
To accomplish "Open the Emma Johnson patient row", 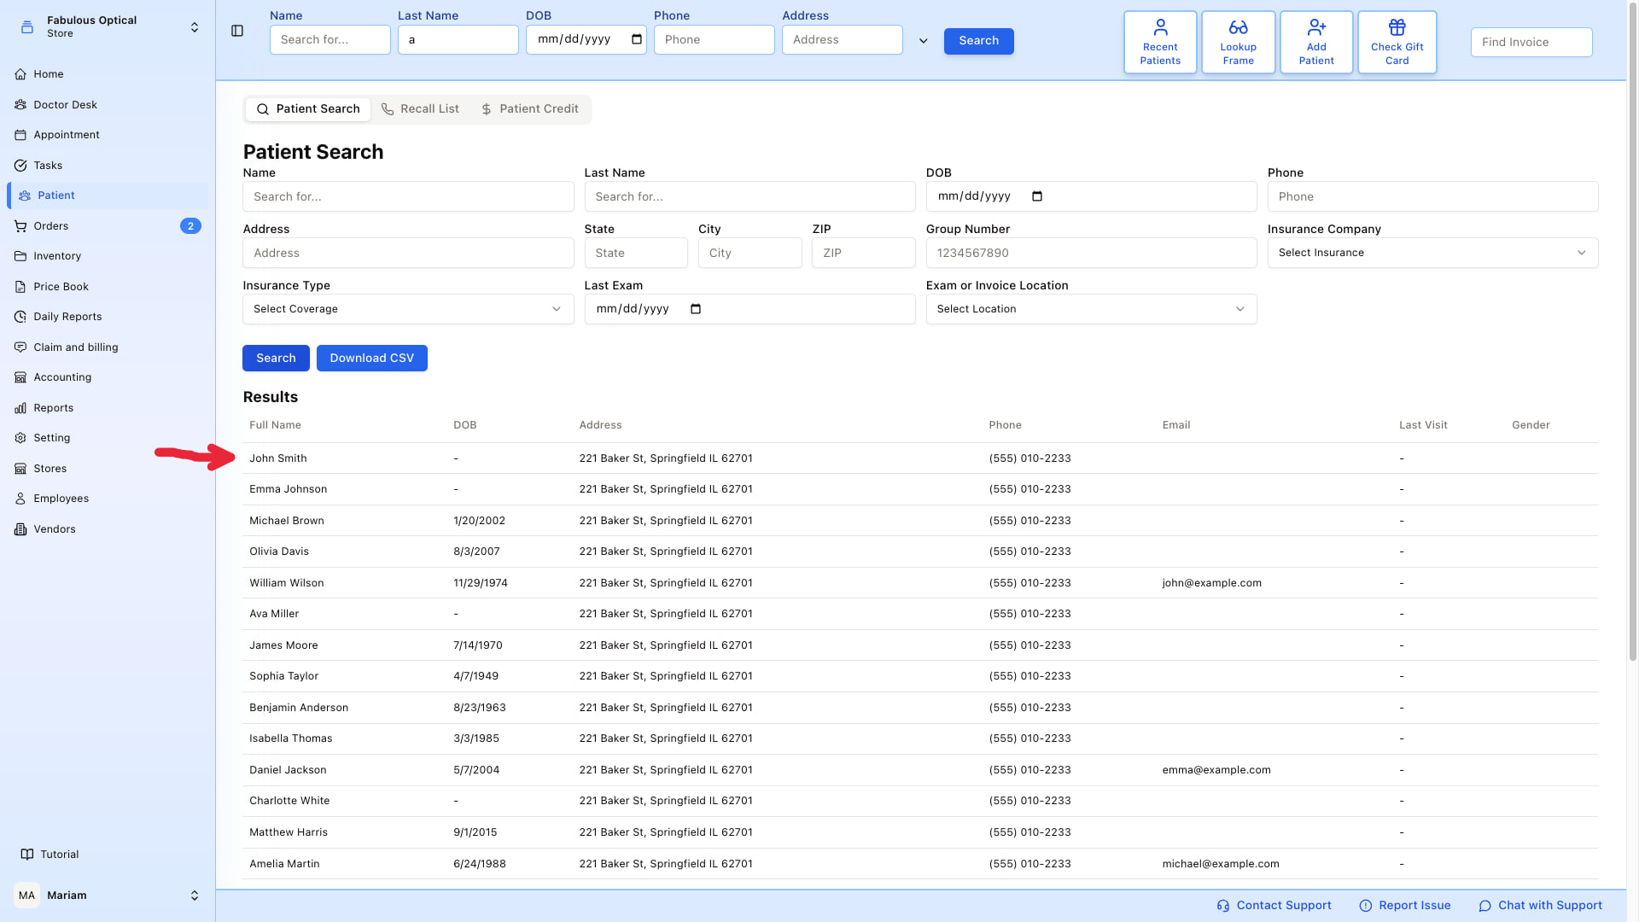I will pyautogui.click(x=920, y=489).
